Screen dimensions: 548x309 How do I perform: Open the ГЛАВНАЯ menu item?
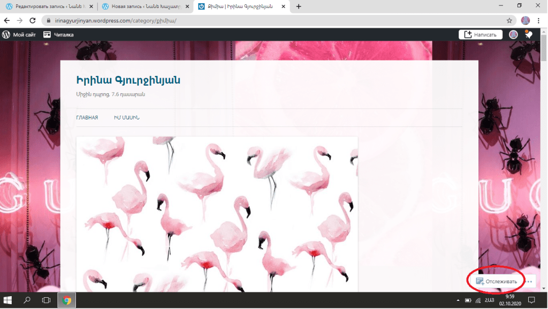87,118
